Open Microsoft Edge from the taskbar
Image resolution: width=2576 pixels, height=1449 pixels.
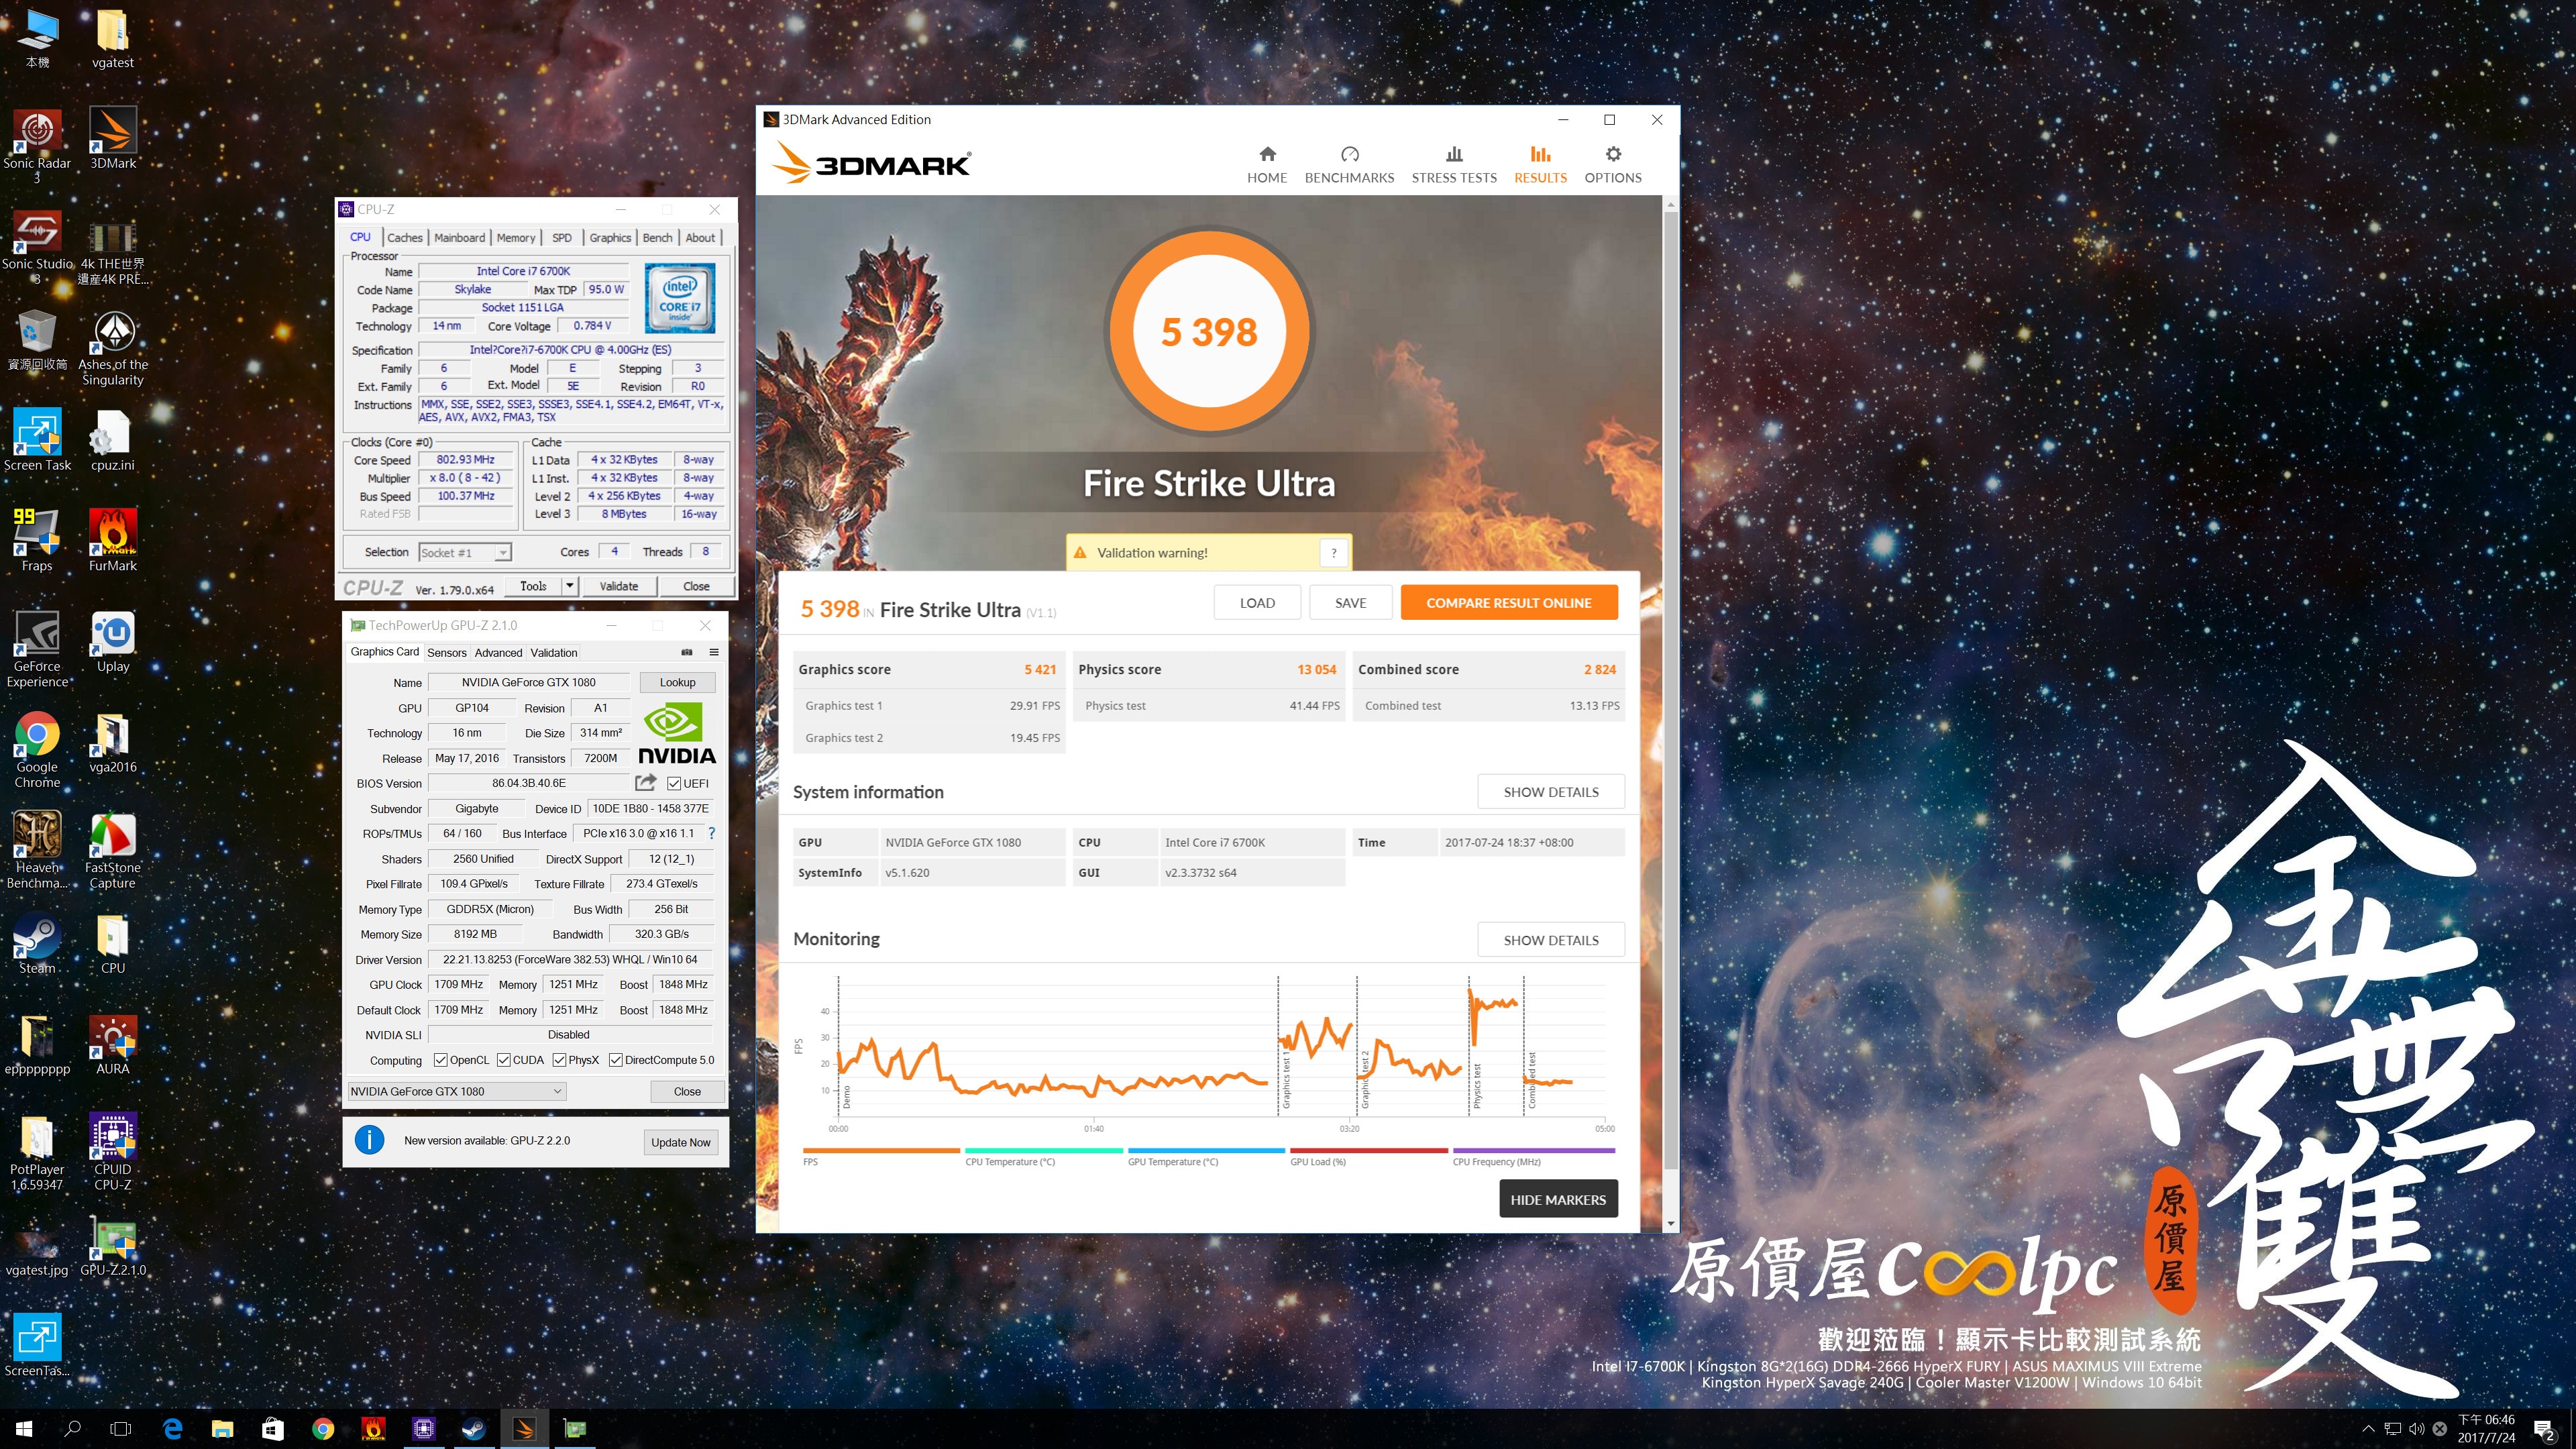172,1429
